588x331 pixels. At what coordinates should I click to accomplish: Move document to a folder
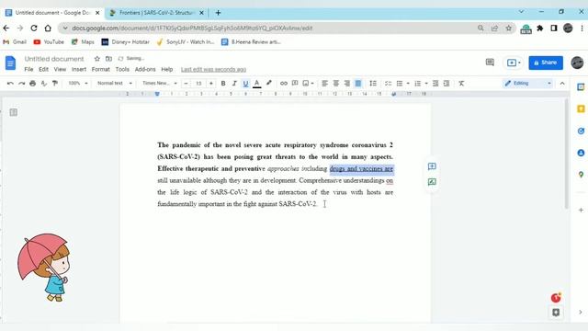tap(108, 59)
